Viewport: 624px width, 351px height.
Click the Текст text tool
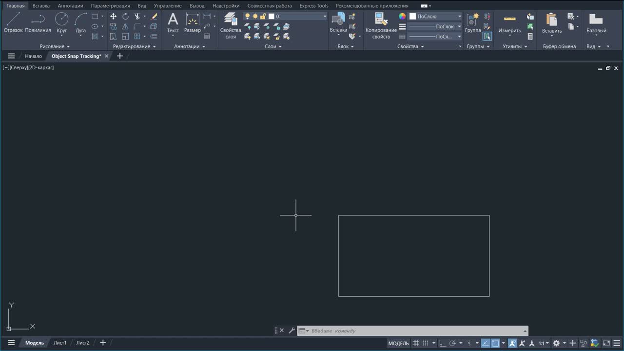pos(173,23)
